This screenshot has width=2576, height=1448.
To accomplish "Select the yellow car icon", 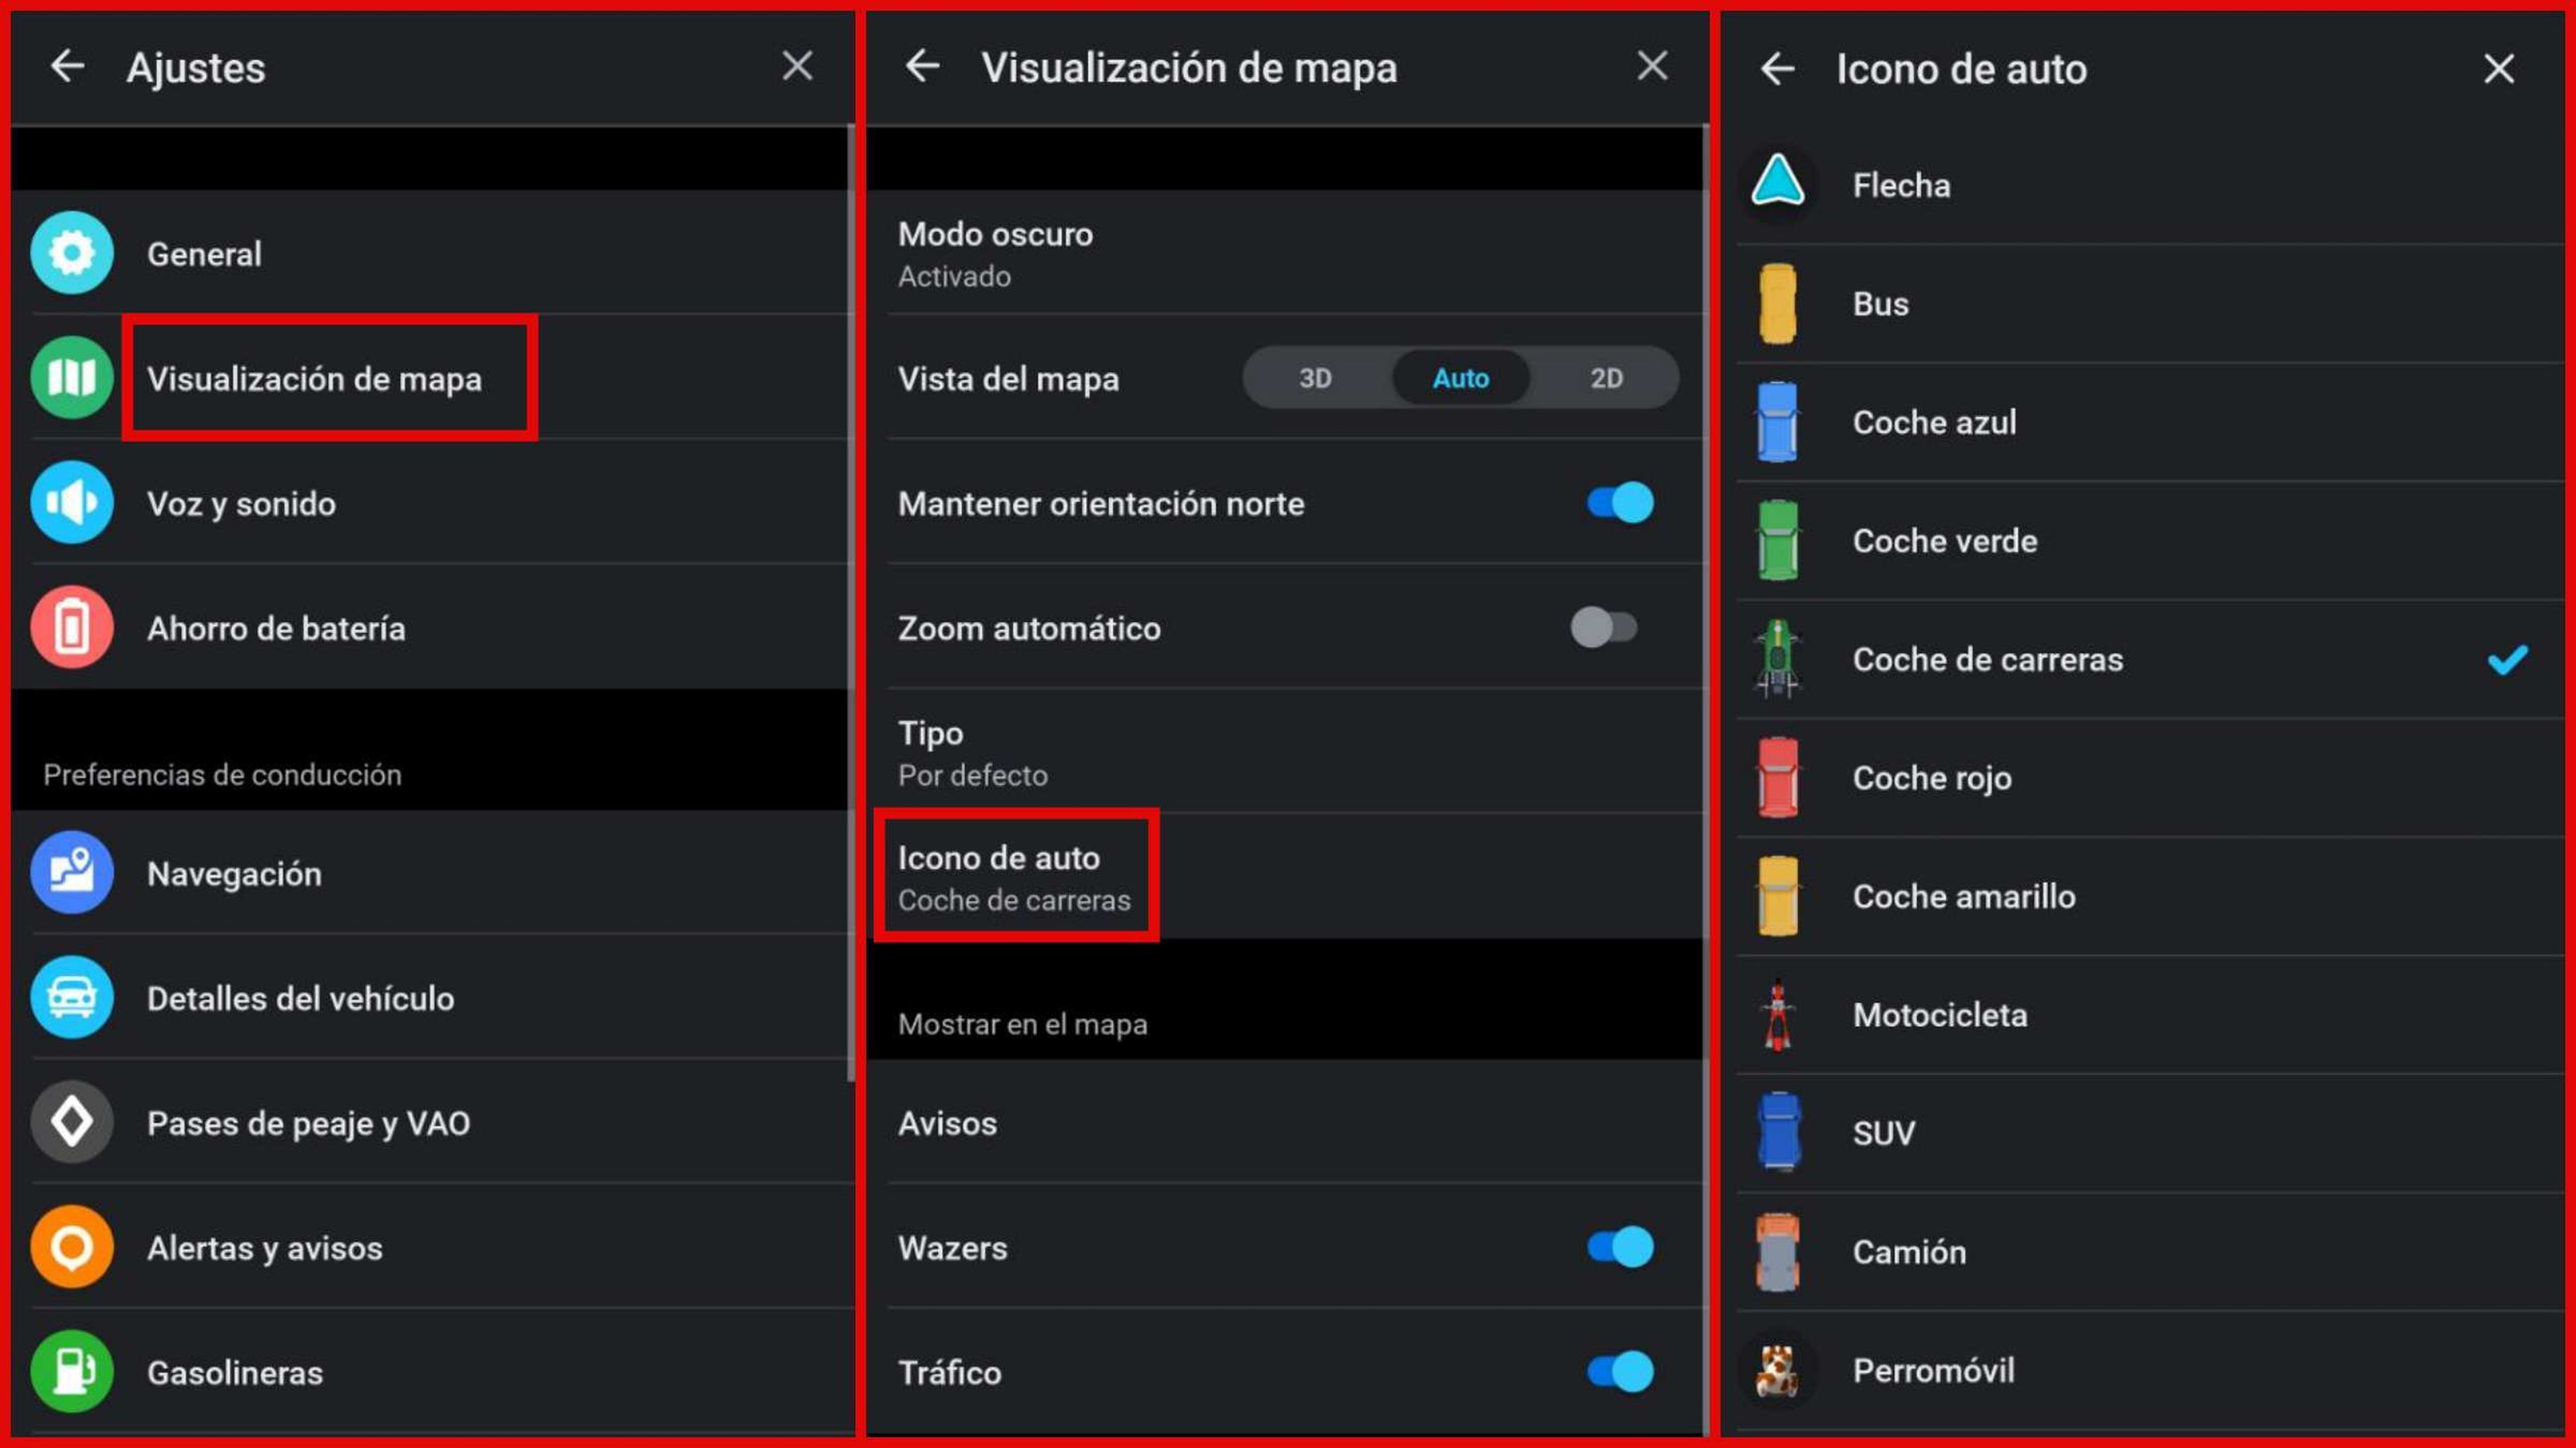I will pos(1778,896).
